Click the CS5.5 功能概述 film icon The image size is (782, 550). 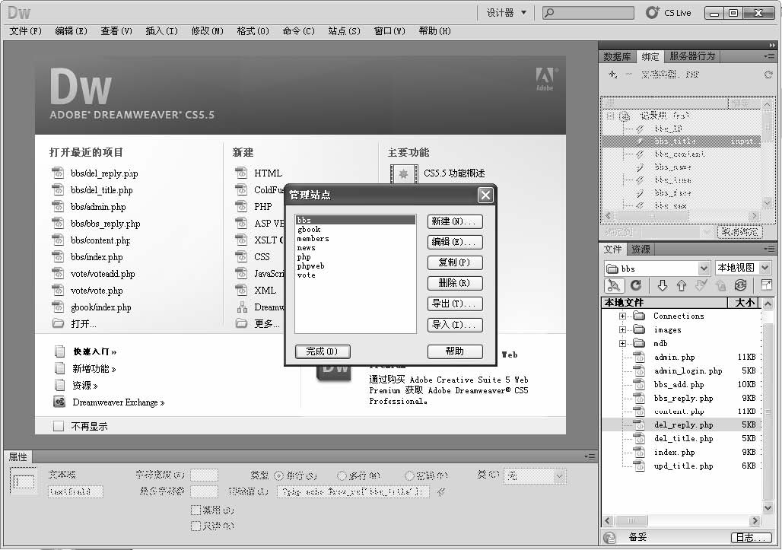403,174
